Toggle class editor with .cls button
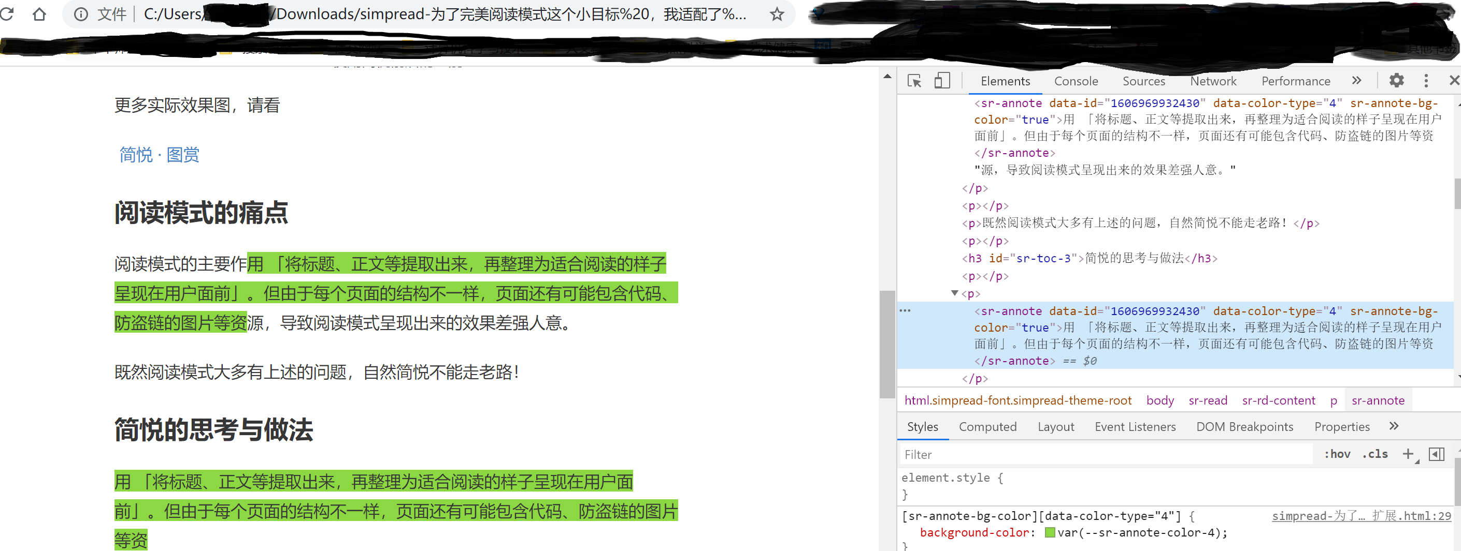The height and width of the screenshot is (551, 1461). (x=1374, y=454)
